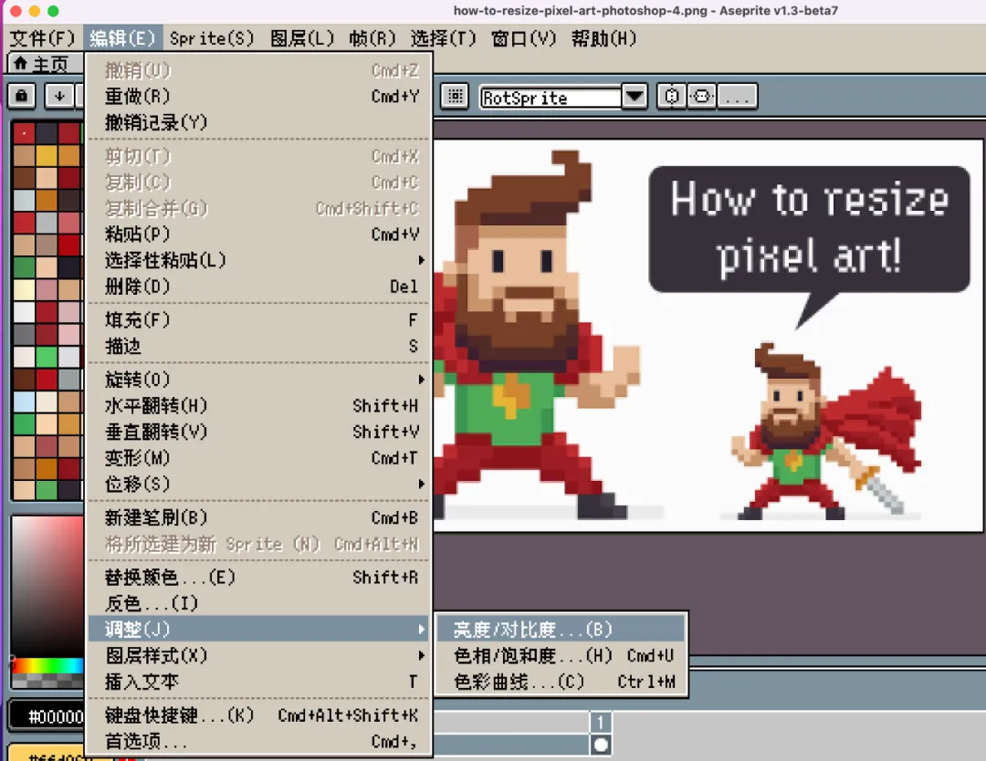Pick the top-left red palette swatch
Viewport: 986px width, 761px height.
tap(24, 133)
